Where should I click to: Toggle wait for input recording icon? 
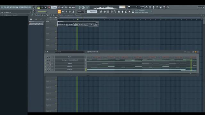tap(63, 7)
